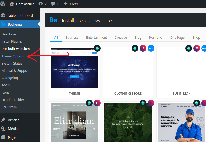This screenshot has height=142, width=206.
Task: Open the Betheme main menu
Action: coord(20,24)
